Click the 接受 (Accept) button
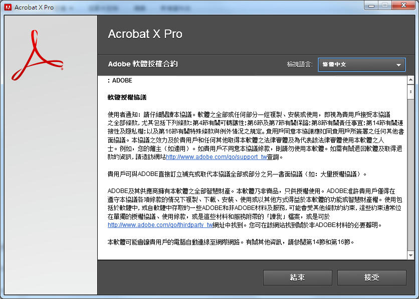This screenshot has height=299, width=419. click(372, 277)
